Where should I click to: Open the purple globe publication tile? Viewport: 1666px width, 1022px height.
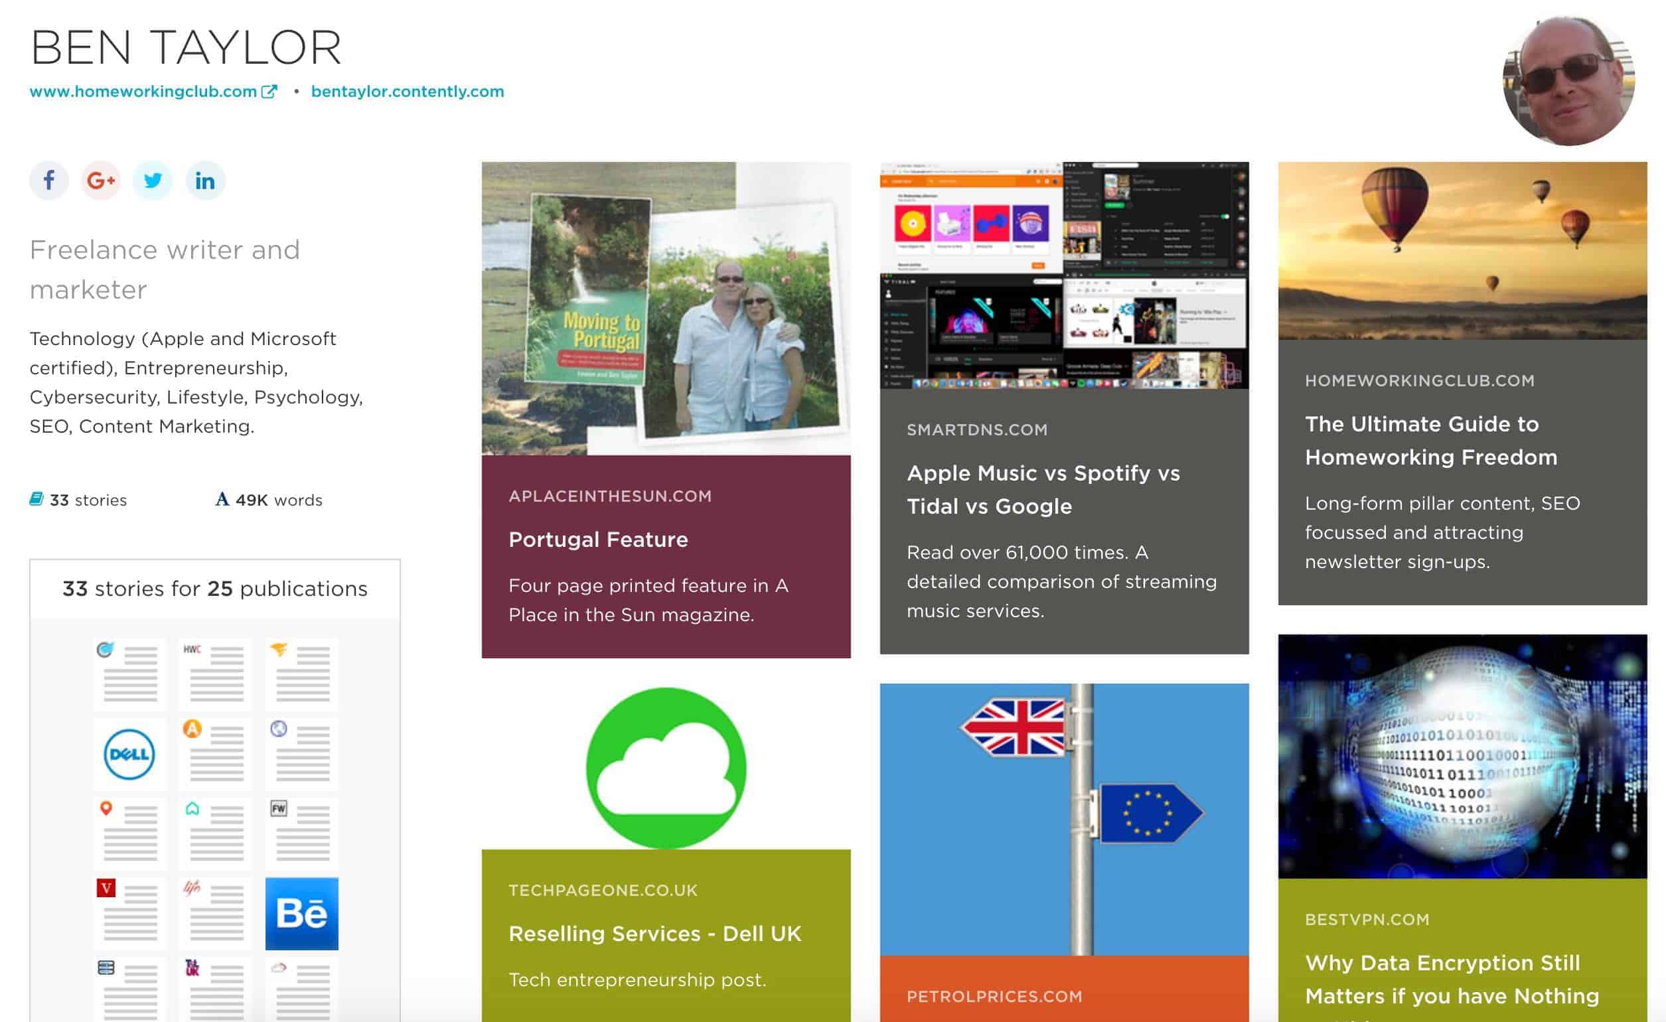301,754
